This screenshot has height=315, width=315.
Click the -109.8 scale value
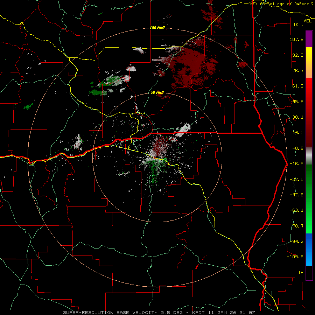click(295, 257)
